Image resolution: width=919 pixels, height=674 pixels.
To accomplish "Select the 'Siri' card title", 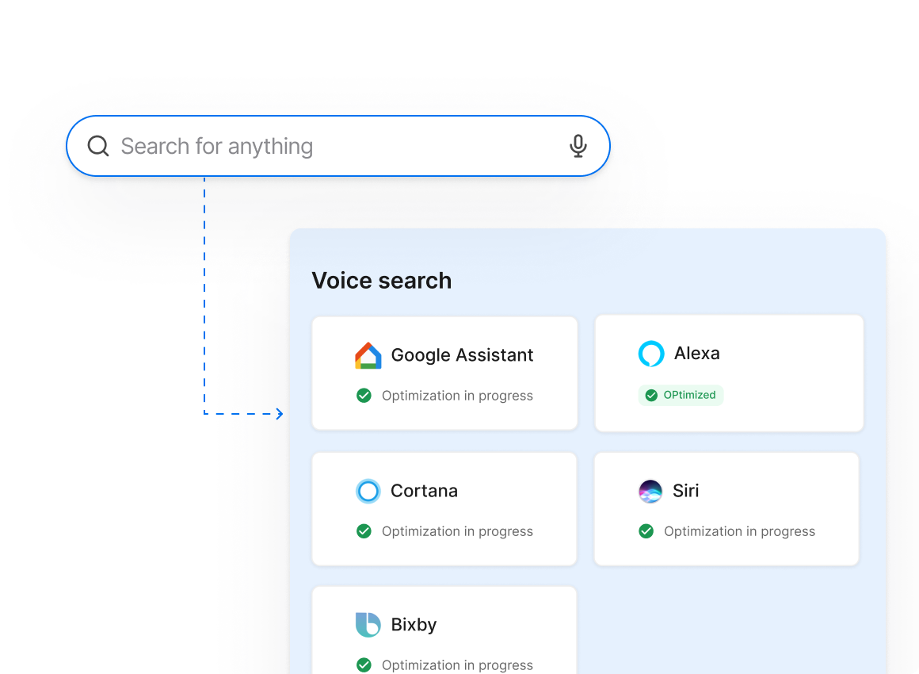I will tap(686, 490).
